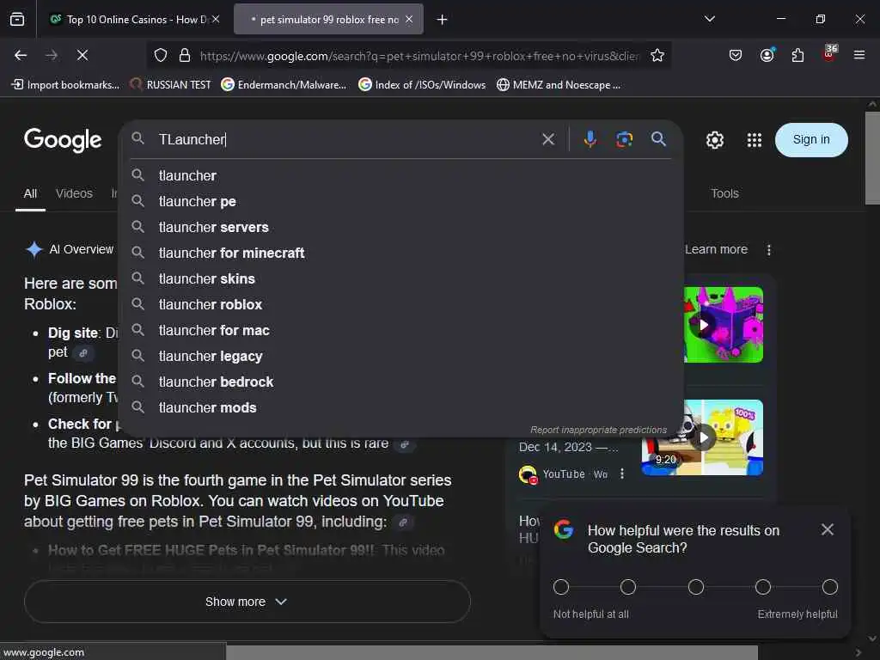Image resolution: width=880 pixels, height=660 pixels.
Task: Open red extension icon with 36 badge
Action: click(x=829, y=53)
